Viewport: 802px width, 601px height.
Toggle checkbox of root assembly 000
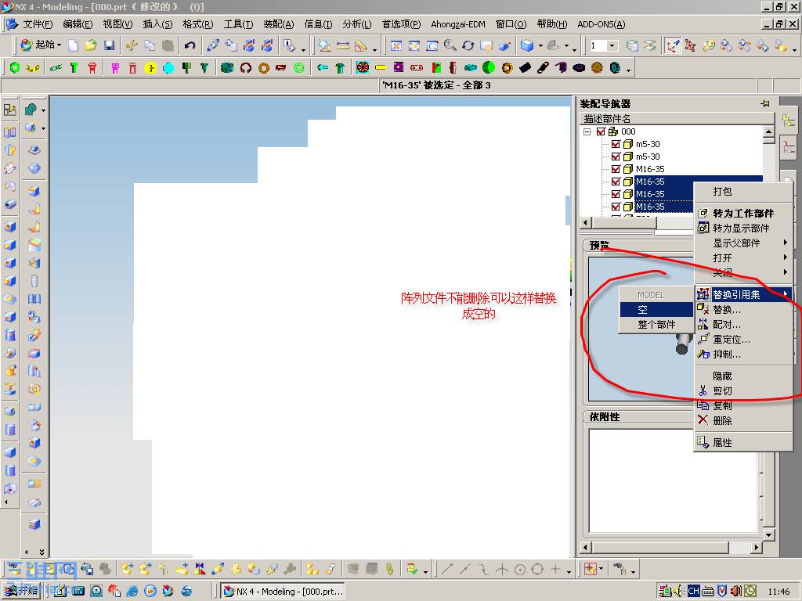[601, 131]
